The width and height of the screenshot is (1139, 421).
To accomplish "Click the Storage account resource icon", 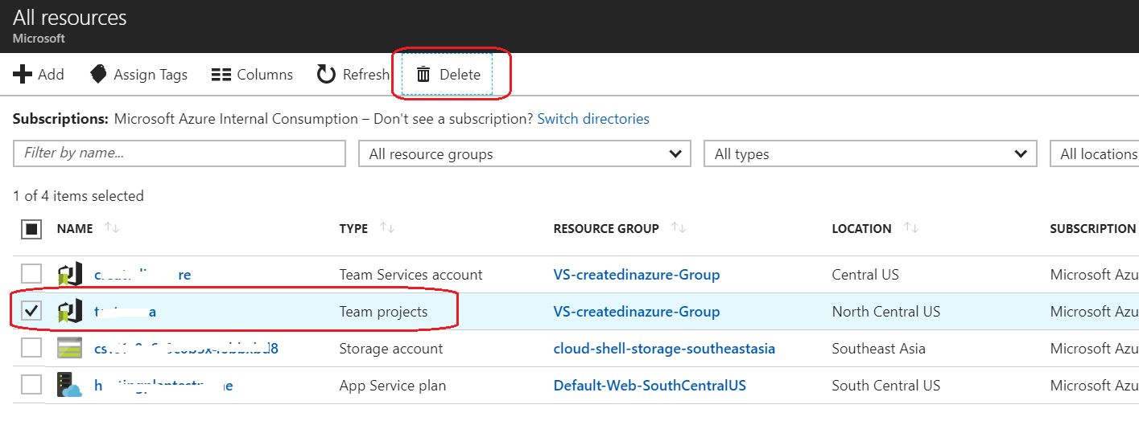I will click(70, 349).
